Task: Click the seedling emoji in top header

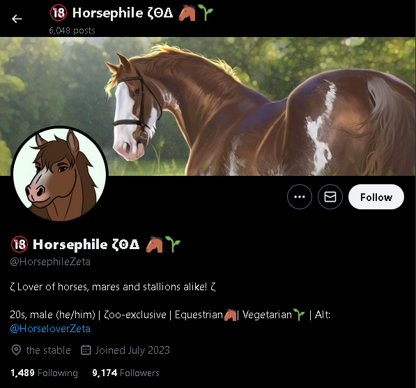Action: point(206,13)
